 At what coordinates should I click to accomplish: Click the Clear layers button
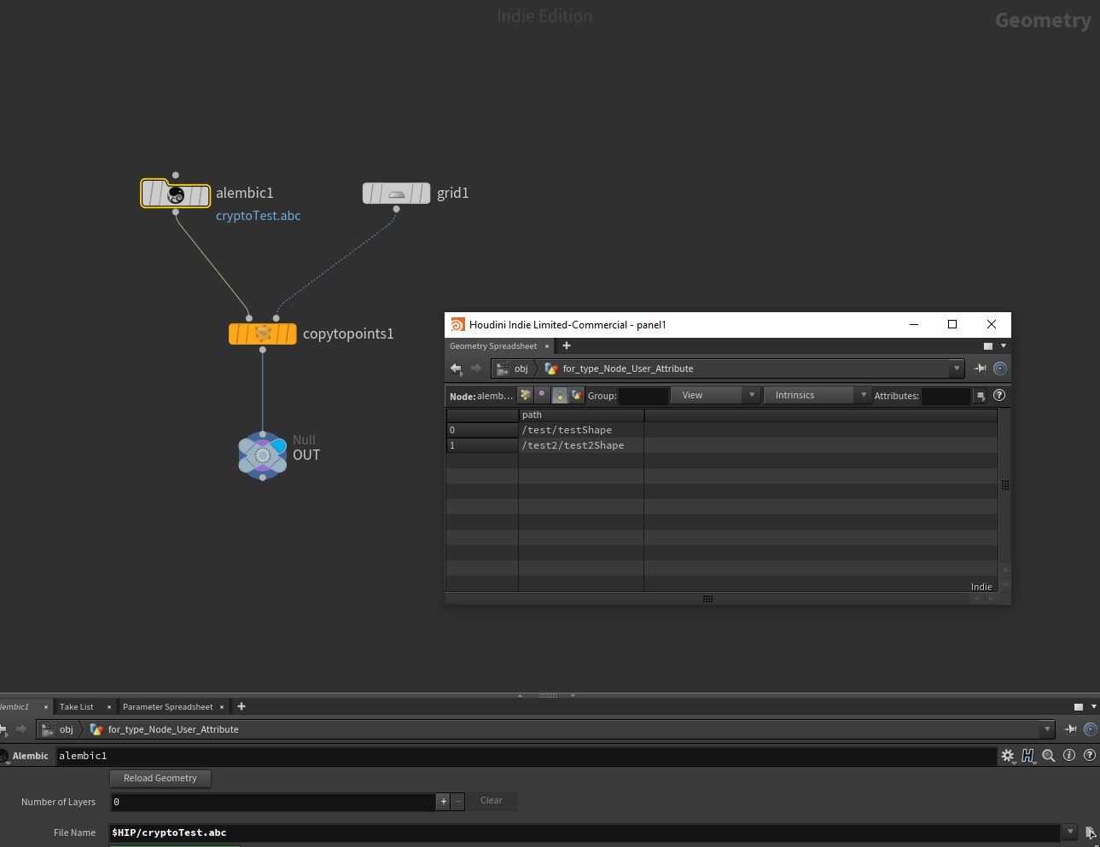tap(492, 801)
